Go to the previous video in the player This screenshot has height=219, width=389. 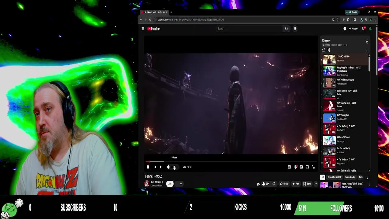point(155,167)
